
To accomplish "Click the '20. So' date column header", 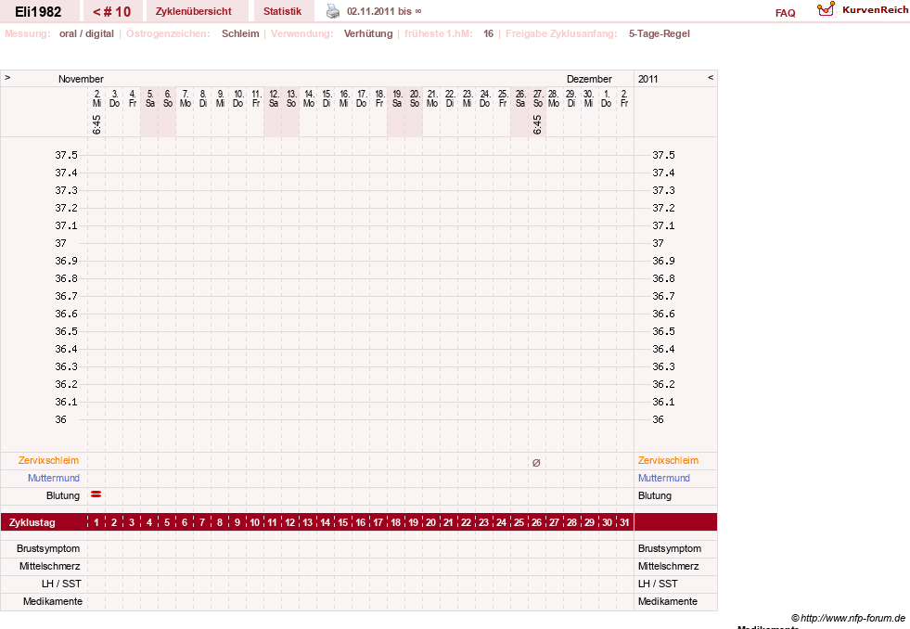I will [x=415, y=98].
